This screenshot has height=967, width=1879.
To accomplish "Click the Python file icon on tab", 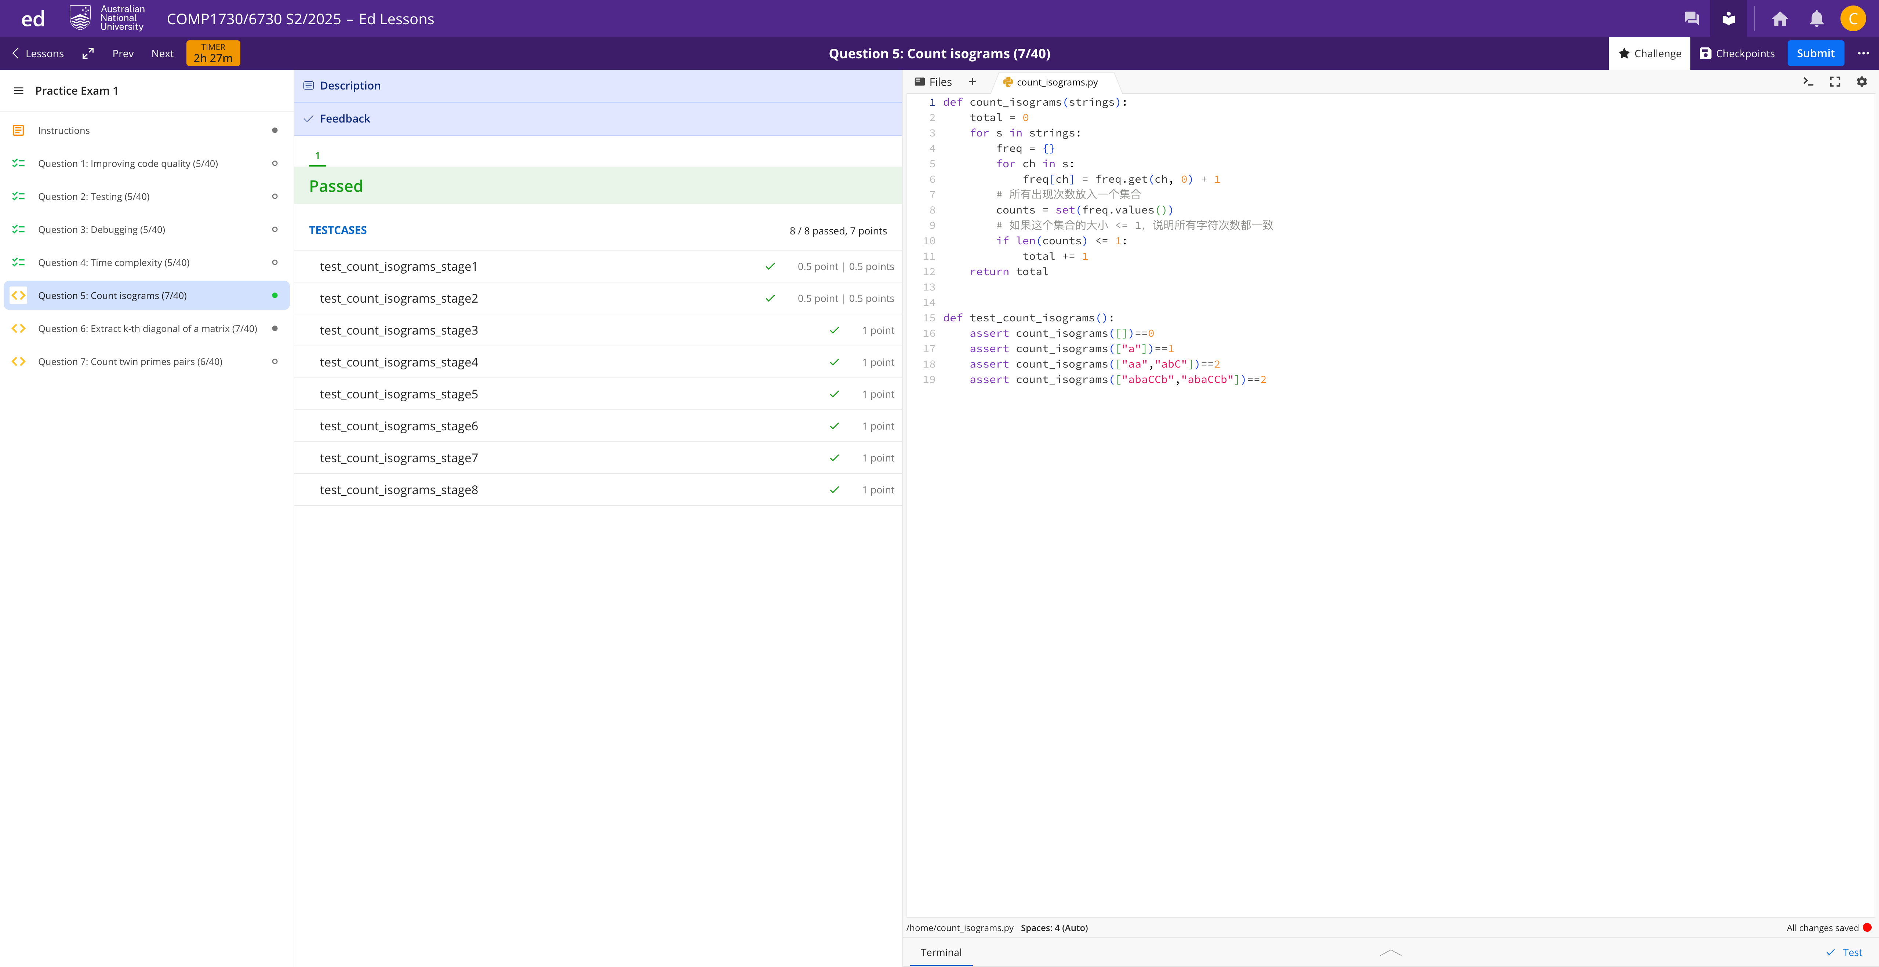I will click(x=1007, y=82).
